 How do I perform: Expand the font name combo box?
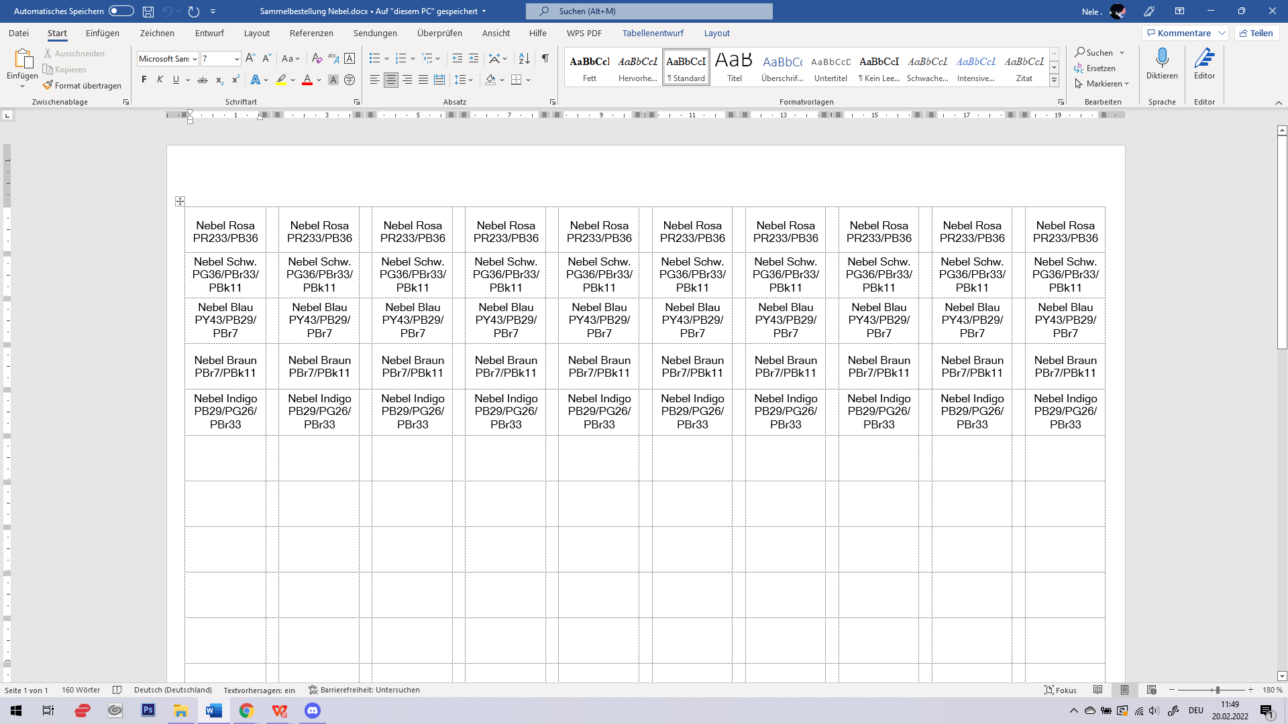pyautogui.click(x=195, y=59)
